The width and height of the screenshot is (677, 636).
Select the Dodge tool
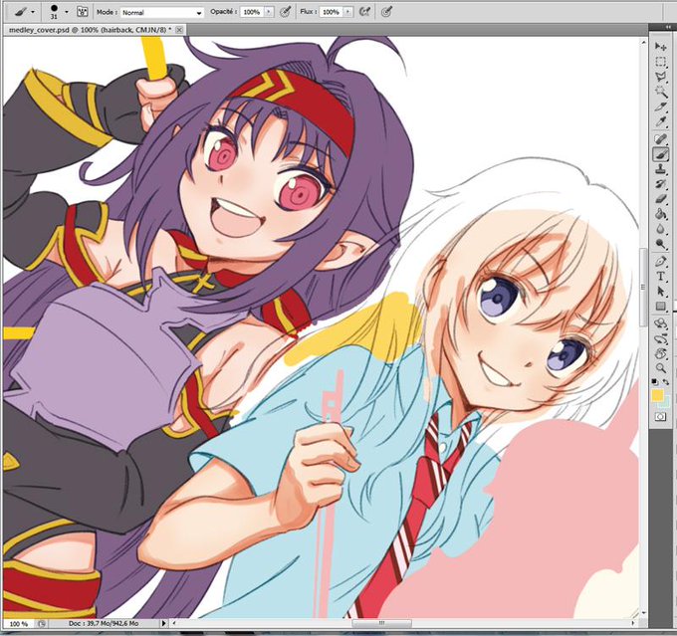click(661, 244)
